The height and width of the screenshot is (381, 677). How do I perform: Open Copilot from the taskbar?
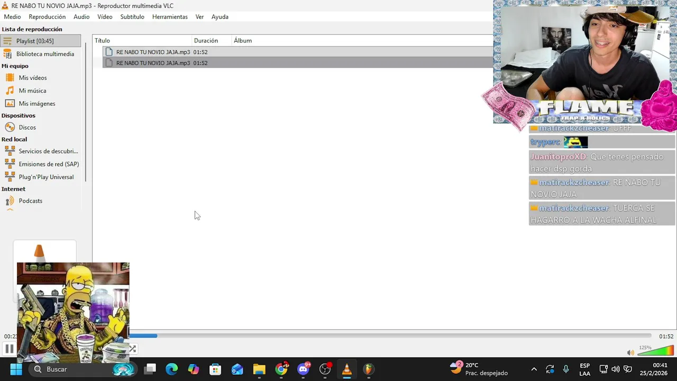coord(194,369)
